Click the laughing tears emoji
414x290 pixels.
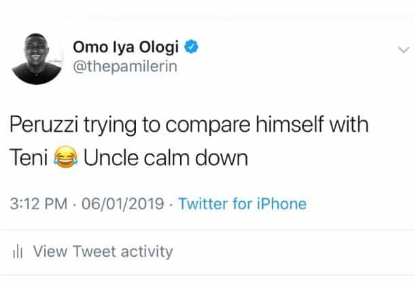pos(66,159)
